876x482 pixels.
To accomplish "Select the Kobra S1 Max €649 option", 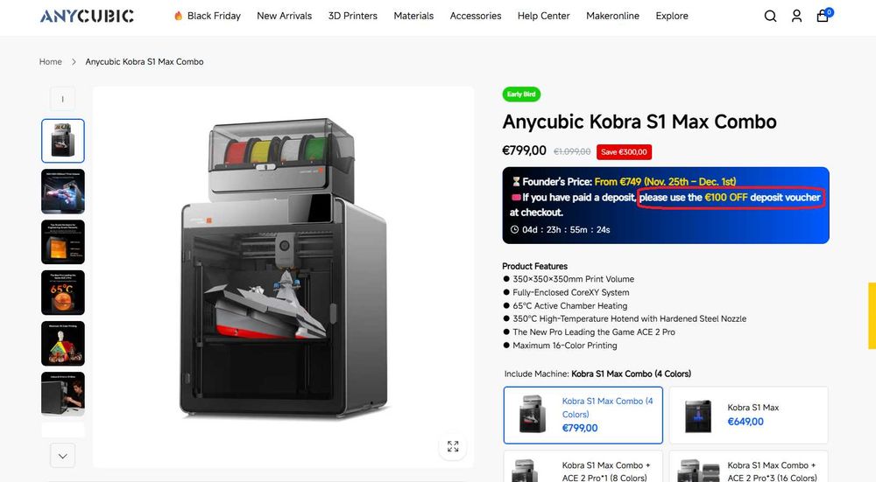I will tap(749, 415).
